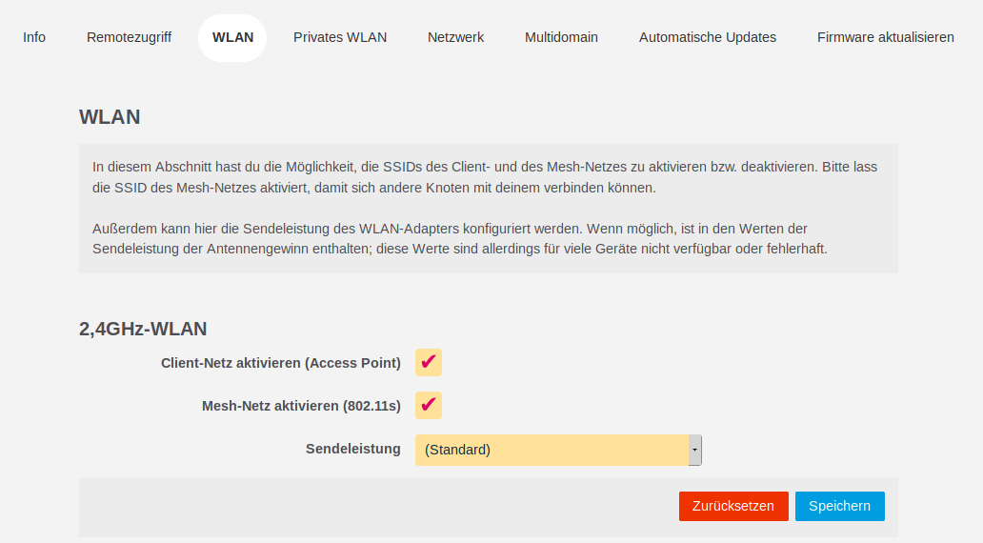Open the Sendeleistung dropdown
This screenshot has width=983, height=543.
point(552,450)
